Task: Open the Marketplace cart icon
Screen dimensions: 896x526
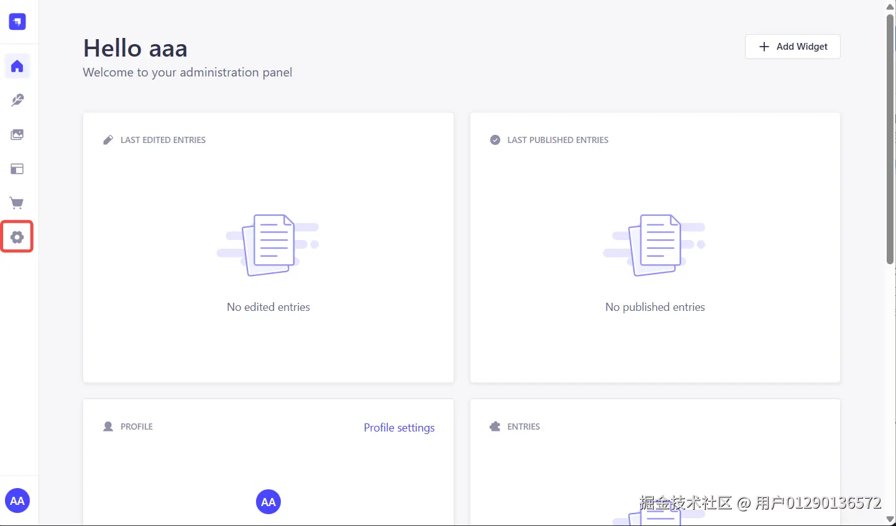Action: click(x=17, y=203)
